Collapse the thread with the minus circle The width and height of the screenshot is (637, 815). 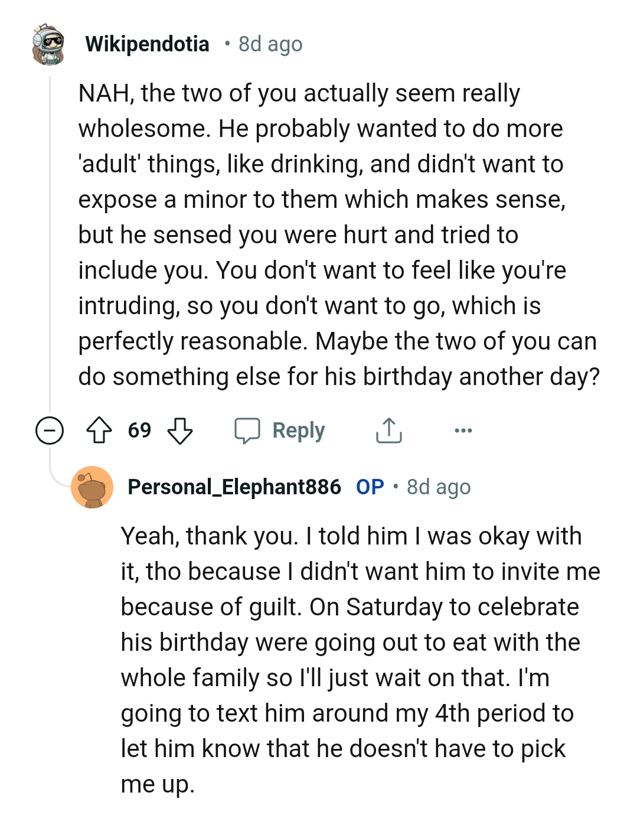coord(50,430)
